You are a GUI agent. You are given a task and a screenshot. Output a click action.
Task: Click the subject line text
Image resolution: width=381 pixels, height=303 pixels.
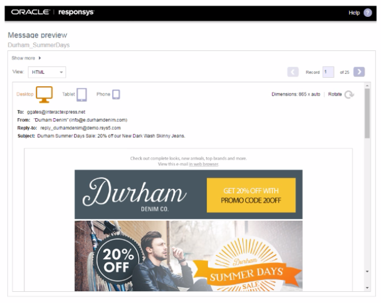pos(111,136)
